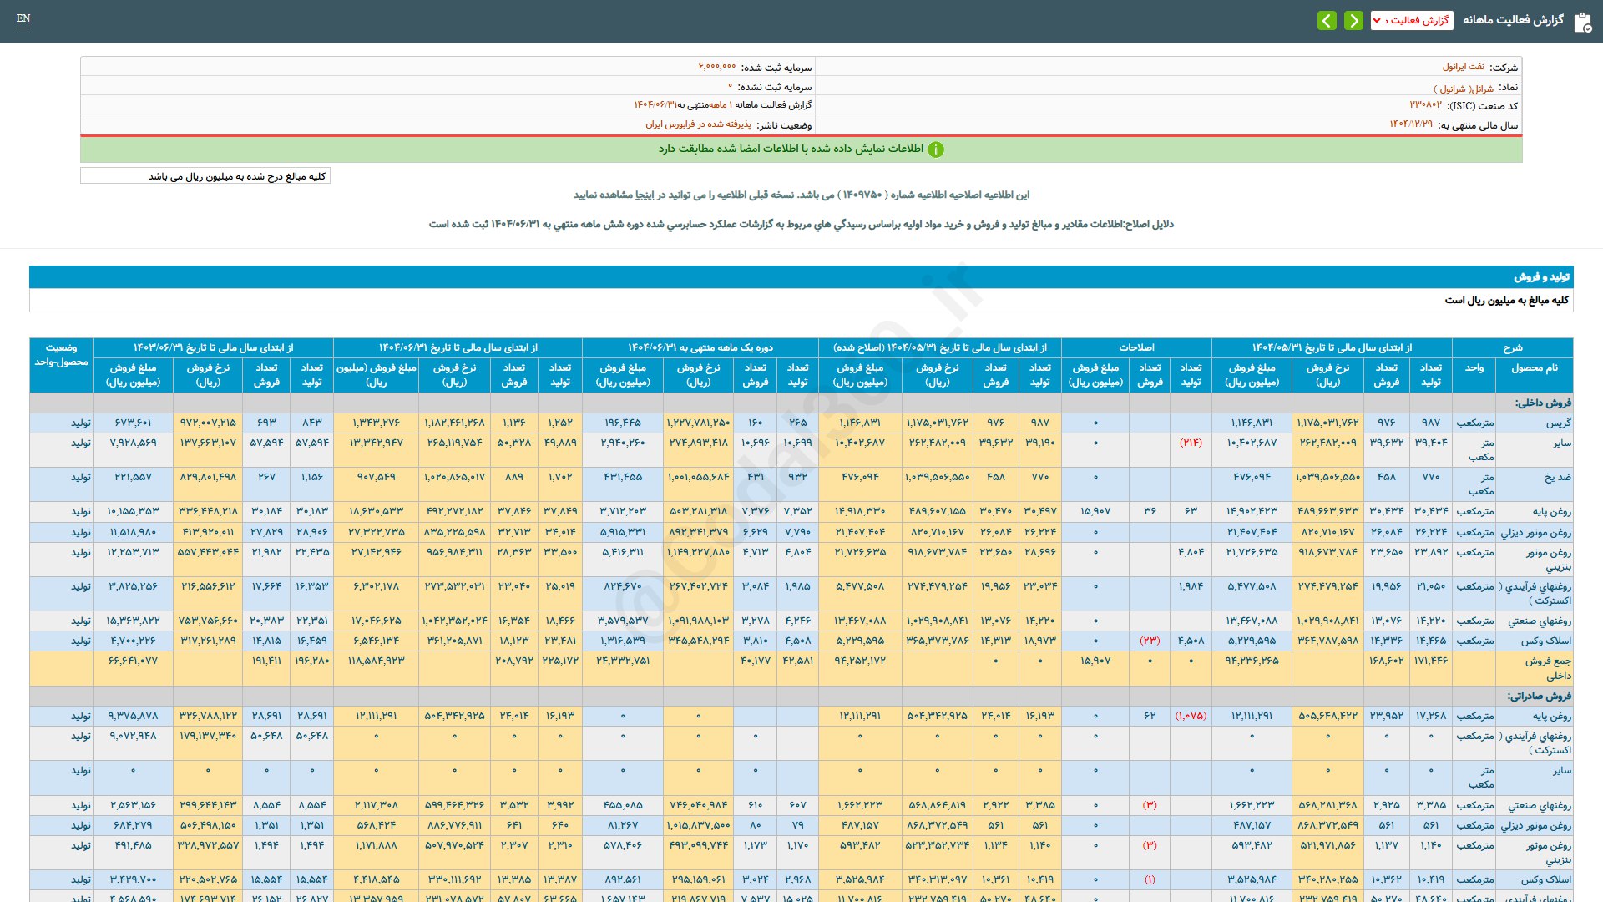Image resolution: width=1603 pixels, height=902 pixels.
Task: Click the info icon in green banner
Action: [936, 149]
